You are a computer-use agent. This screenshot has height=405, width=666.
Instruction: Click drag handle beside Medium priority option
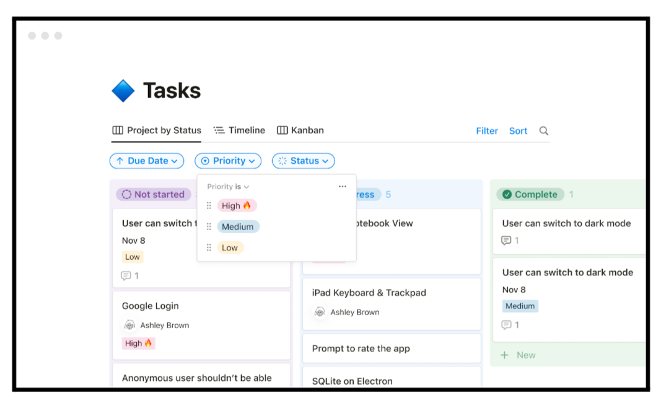(x=209, y=227)
